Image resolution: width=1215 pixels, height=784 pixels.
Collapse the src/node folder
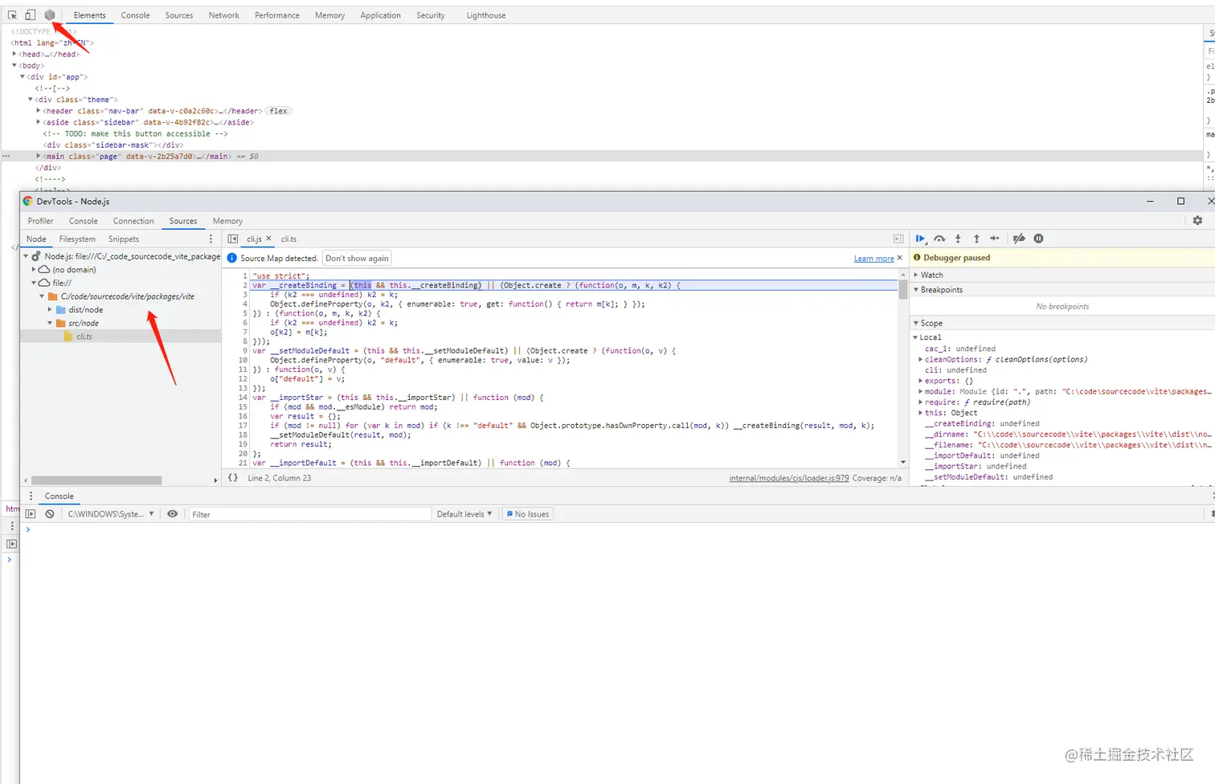50,323
